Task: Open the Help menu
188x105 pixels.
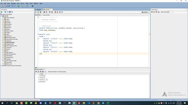Action: (41, 3)
